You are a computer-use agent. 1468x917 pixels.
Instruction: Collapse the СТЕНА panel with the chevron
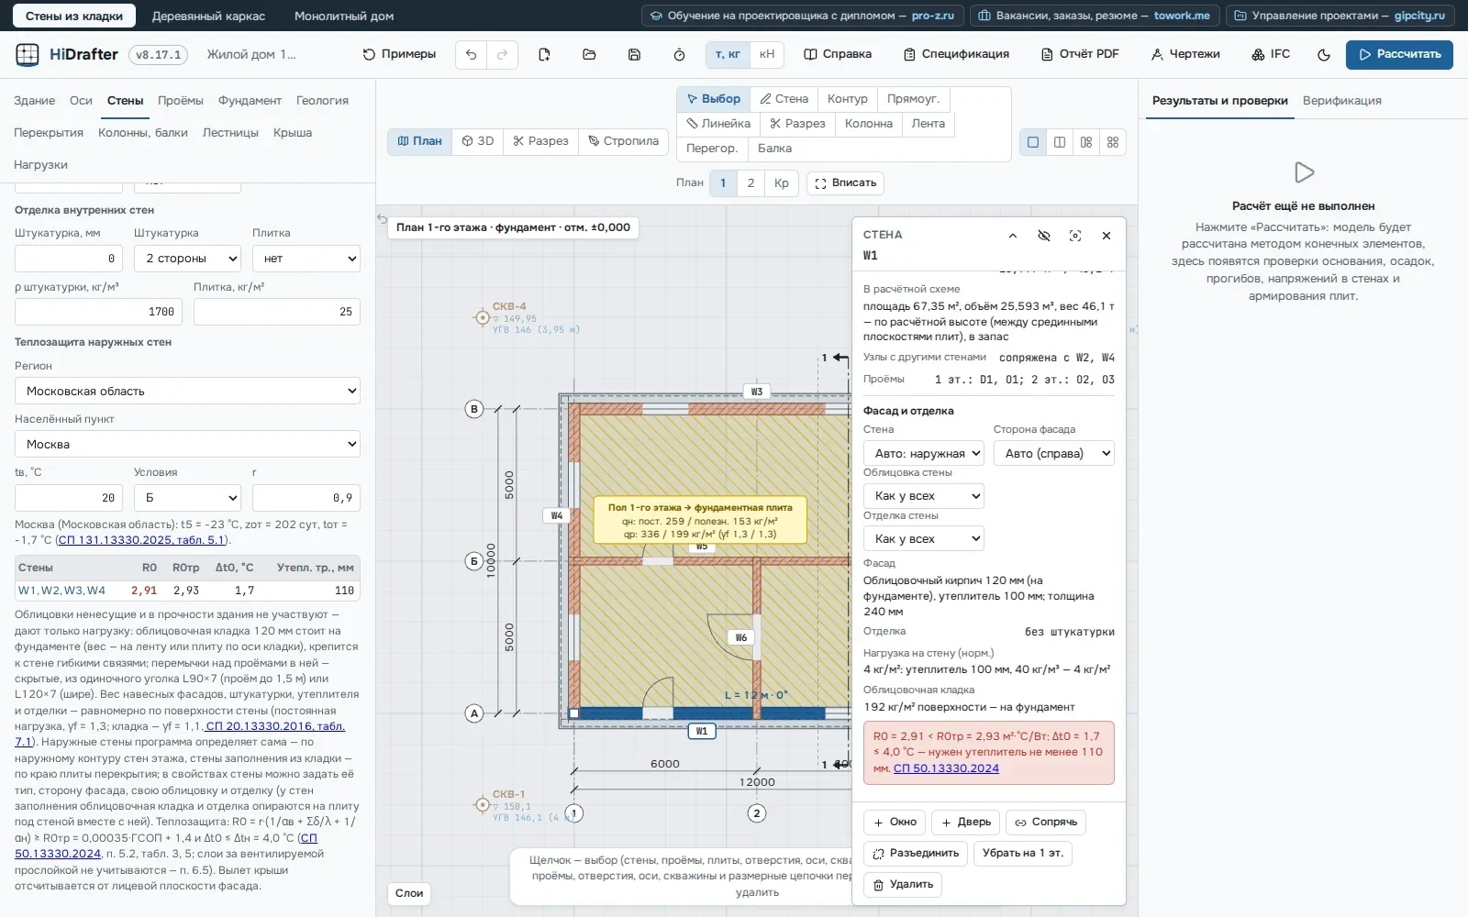pyautogui.click(x=1013, y=236)
